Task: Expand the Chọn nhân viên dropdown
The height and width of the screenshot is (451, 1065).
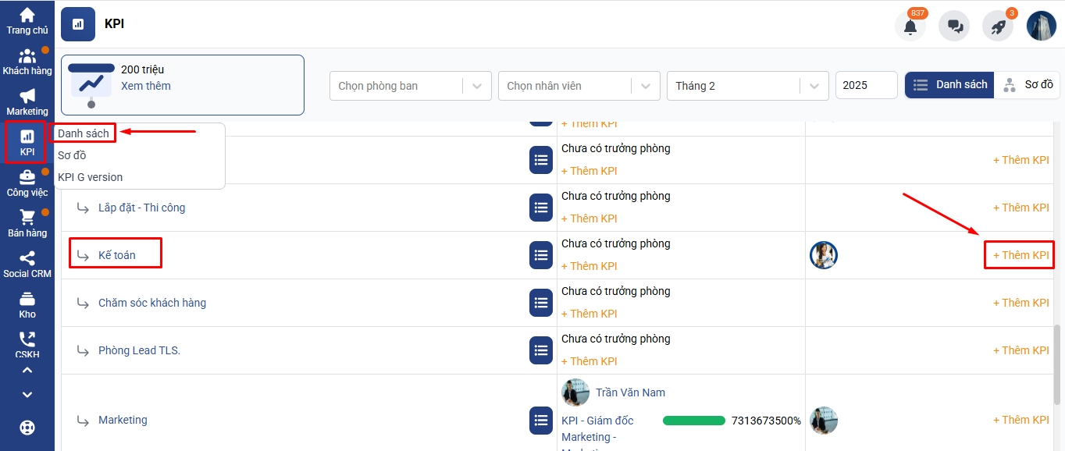Action: pos(576,86)
